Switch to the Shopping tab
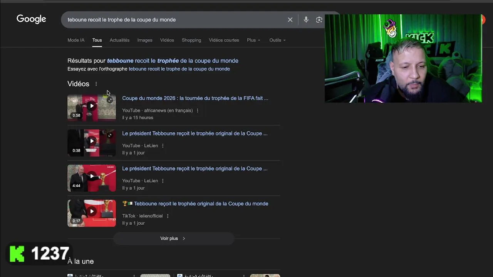The image size is (493, 277). (191, 40)
